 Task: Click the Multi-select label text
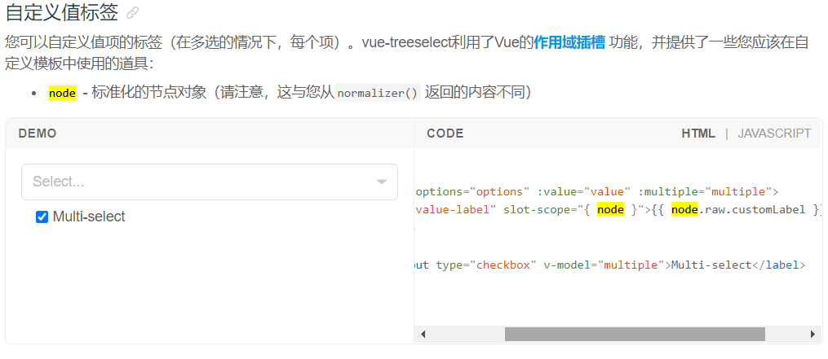click(89, 217)
